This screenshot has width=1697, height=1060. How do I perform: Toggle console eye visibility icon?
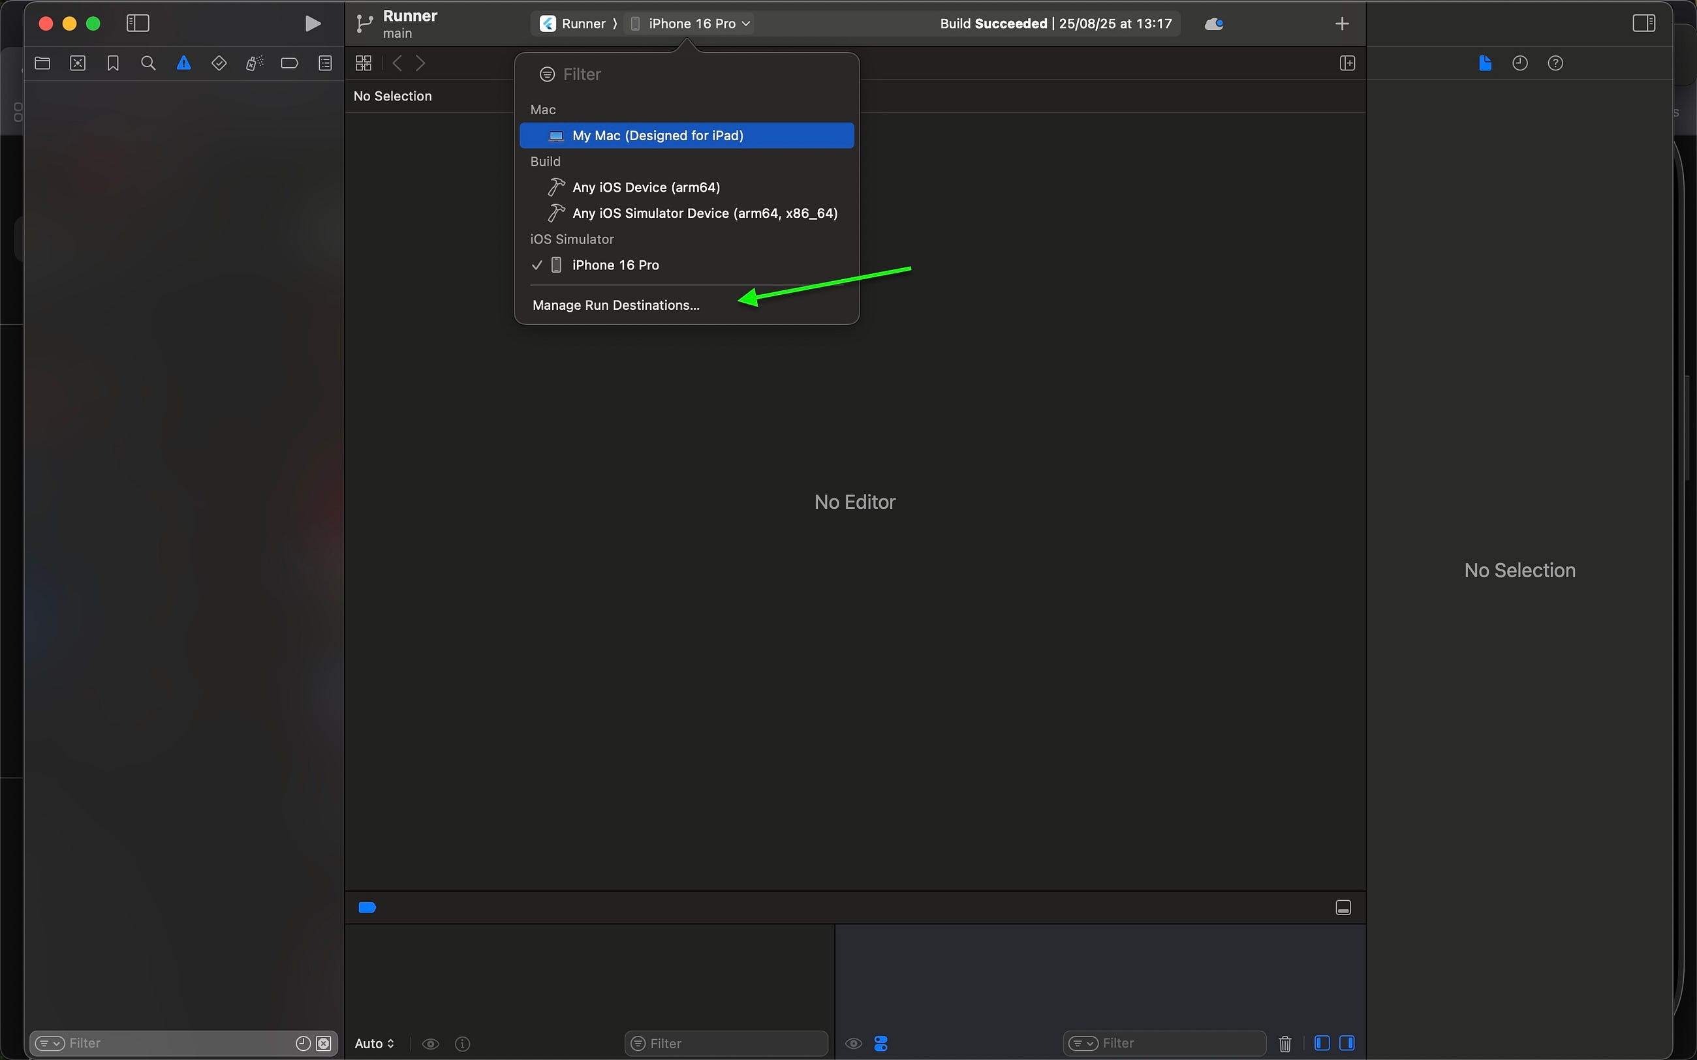pos(852,1044)
